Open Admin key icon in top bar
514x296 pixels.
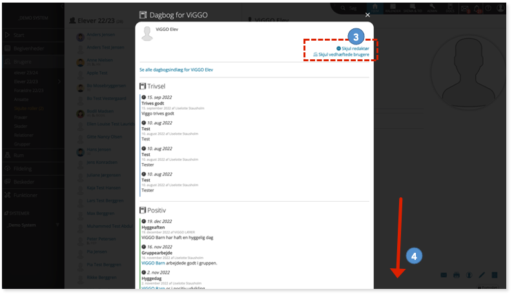432,8
